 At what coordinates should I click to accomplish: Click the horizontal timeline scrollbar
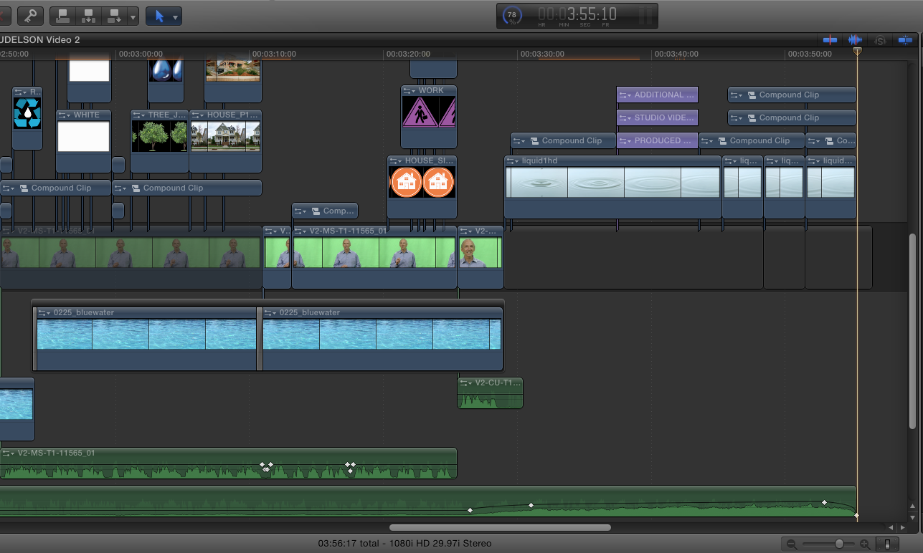tap(500, 528)
